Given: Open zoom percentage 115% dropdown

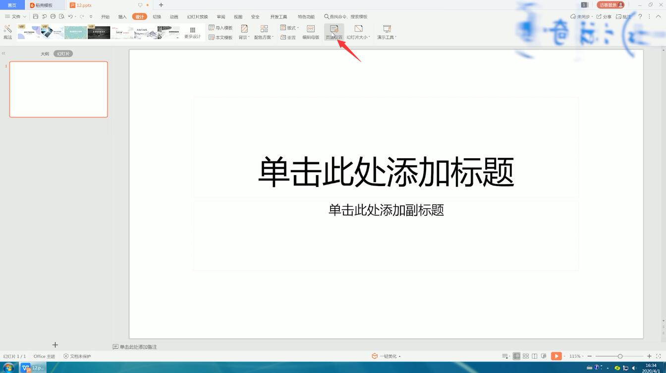Looking at the screenshot, I should [576, 356].
